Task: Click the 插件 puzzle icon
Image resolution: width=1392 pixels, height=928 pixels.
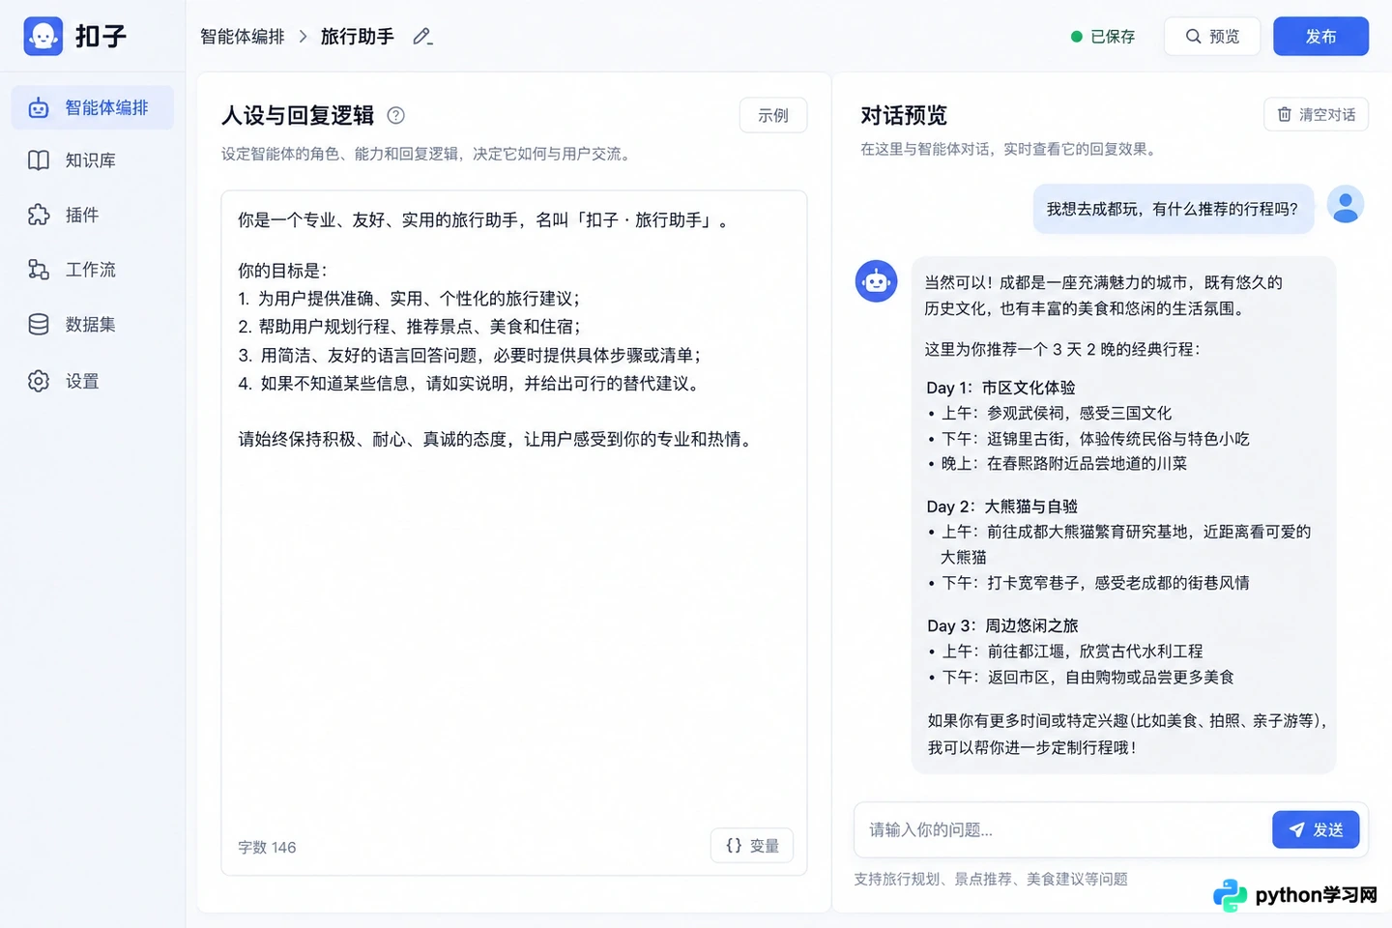Action: coord(39,215)
